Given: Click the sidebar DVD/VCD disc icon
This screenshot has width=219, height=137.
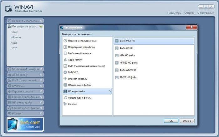Looking at the screenshot, I should (x=9, y=86).
